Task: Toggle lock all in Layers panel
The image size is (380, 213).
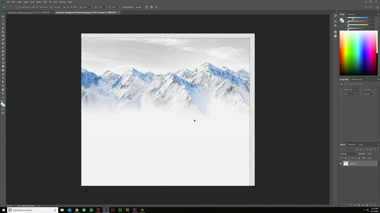Action: click(x=359, y=158)
